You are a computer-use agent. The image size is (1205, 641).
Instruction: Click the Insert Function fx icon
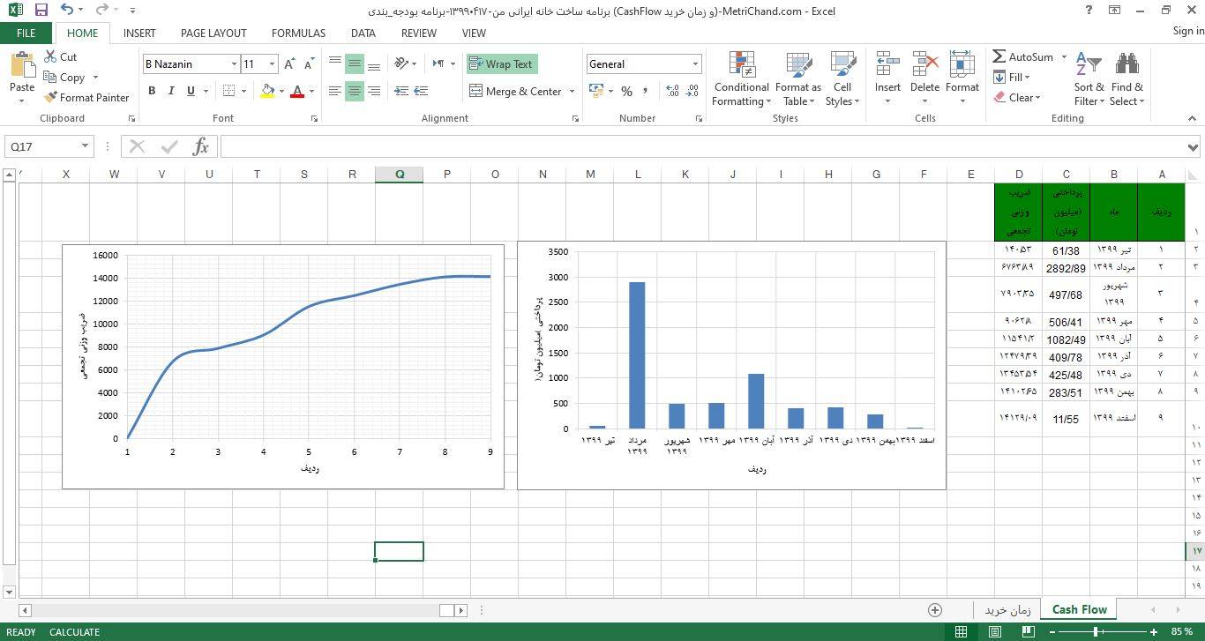201,146
